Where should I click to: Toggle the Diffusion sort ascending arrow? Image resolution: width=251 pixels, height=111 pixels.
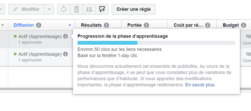(x=70, y=25)
